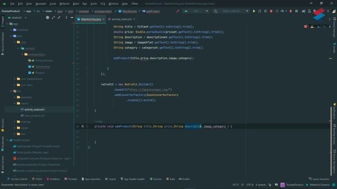The width and height of the screenshot is (337, 189).
Task: Collapse the java folder in the project tree
Action: pos(11,36)
